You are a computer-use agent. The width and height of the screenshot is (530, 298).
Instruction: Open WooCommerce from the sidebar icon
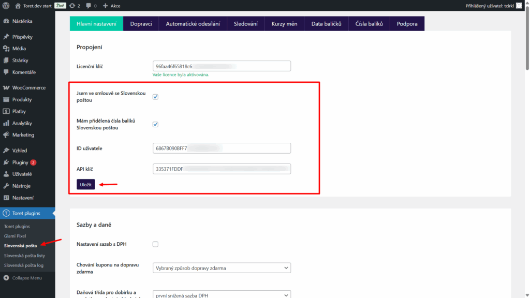point(7,87)
